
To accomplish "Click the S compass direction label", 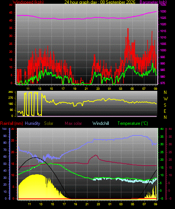I will [x=165, y=105].
